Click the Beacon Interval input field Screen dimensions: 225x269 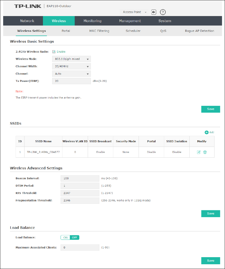pos(80,178)
